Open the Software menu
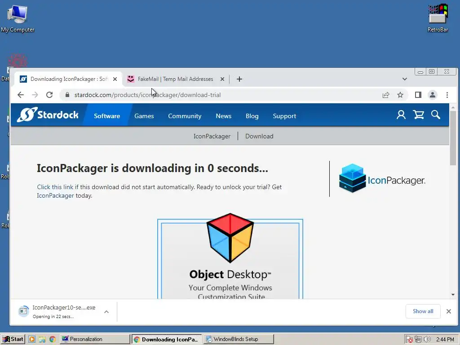 coord(107,116)
